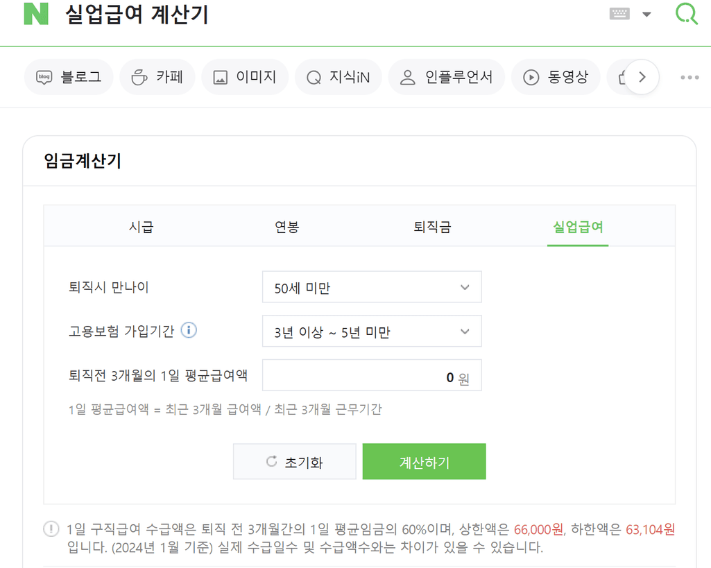Open the on-screen keyboard icon
The width and height of the screenshot is (711, 568).
pyautogui.click(x=619, y=14)
